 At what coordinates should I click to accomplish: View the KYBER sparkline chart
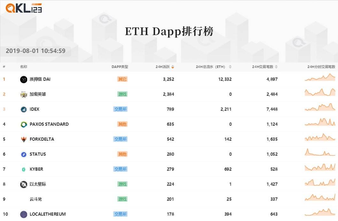(320, 167)
